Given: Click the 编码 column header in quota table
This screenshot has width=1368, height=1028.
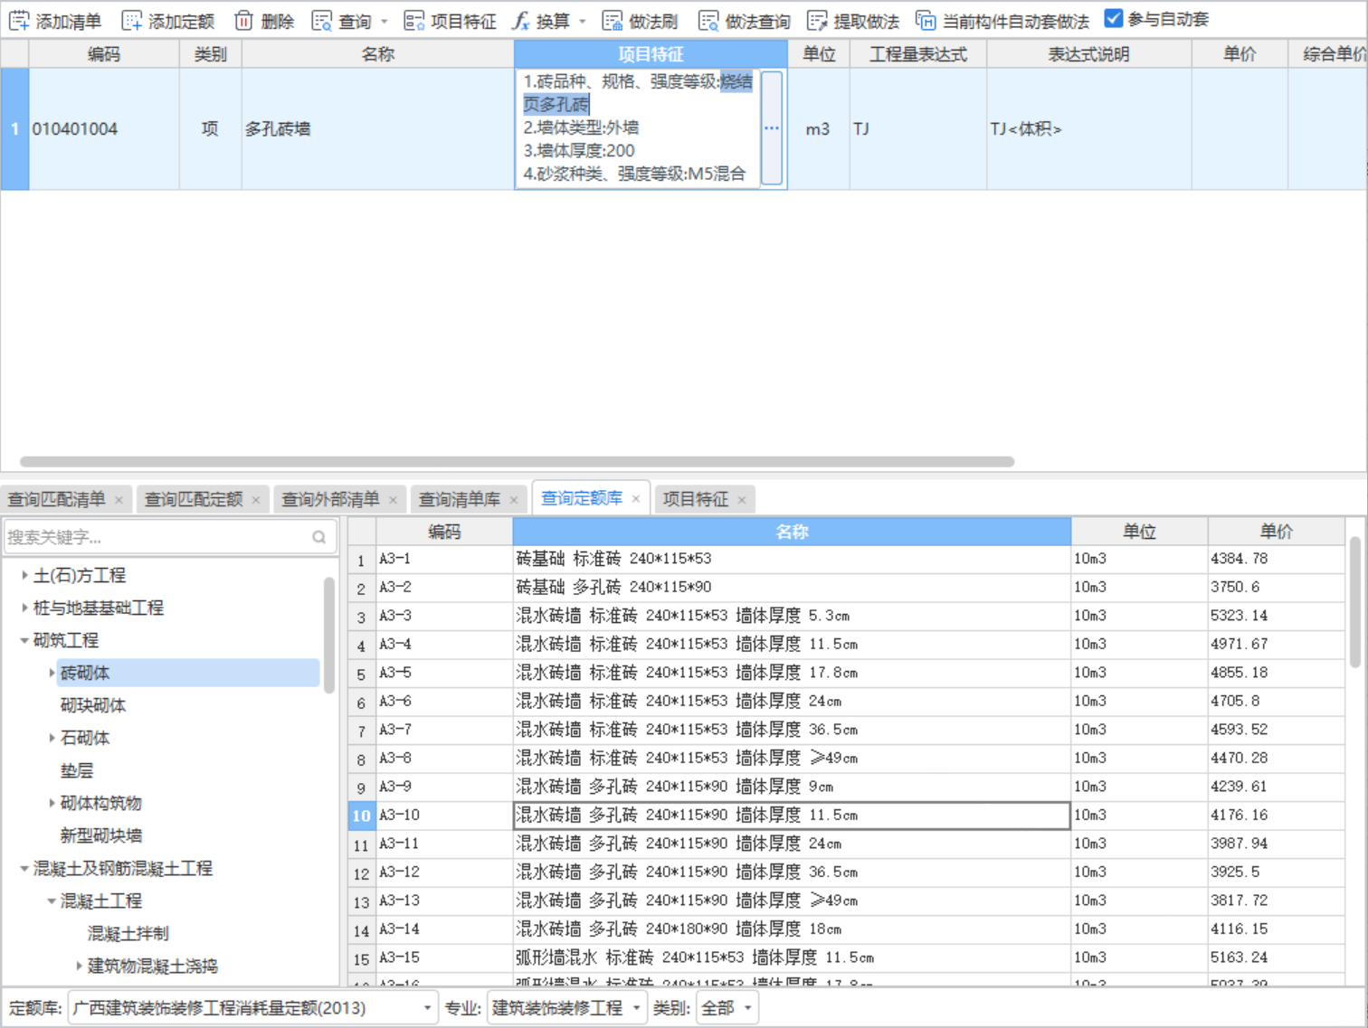Looking at the screenshot, I should 444,532.
